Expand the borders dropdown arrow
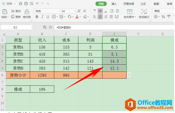This screenshot has height=113, width=175. point(57,17)
